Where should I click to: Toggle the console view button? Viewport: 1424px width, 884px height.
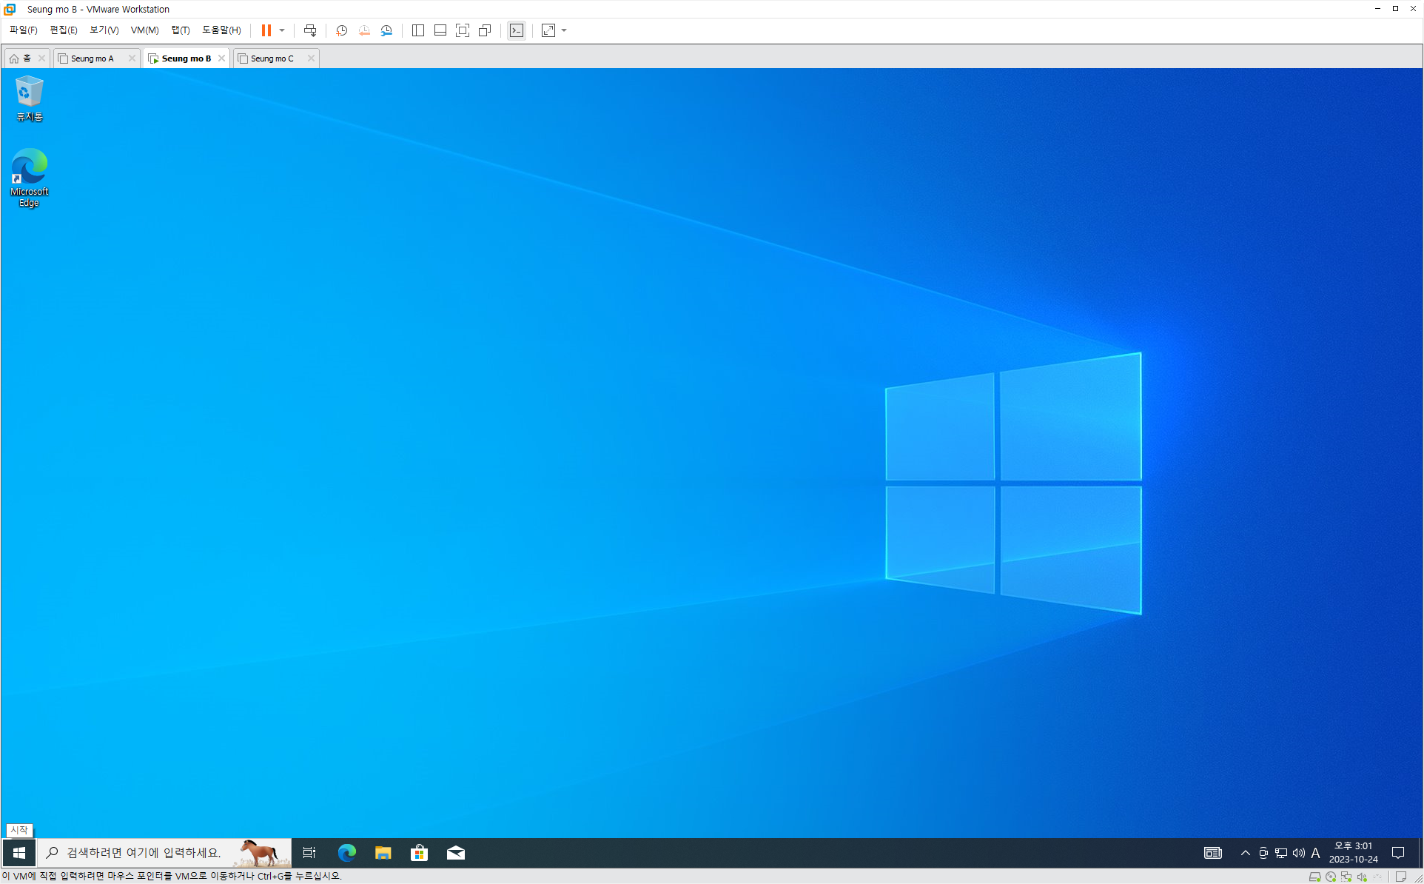pos(517,30)
